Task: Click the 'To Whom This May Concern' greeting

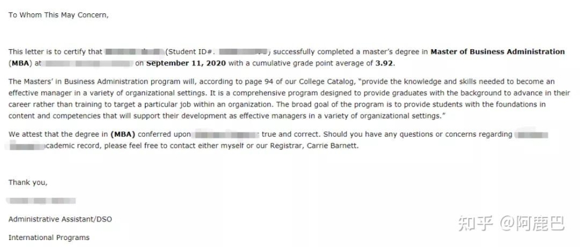Action: click(x=59, y=15)
